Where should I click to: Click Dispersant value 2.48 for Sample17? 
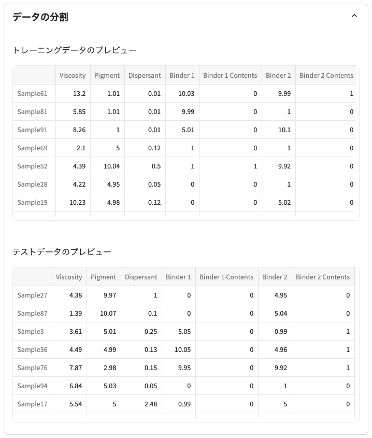click(x=151, y=404)
